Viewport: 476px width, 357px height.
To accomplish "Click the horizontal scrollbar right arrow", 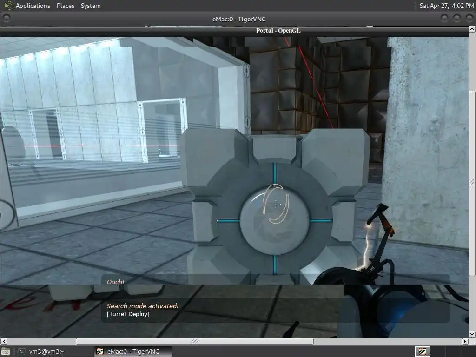I will 464,341.
